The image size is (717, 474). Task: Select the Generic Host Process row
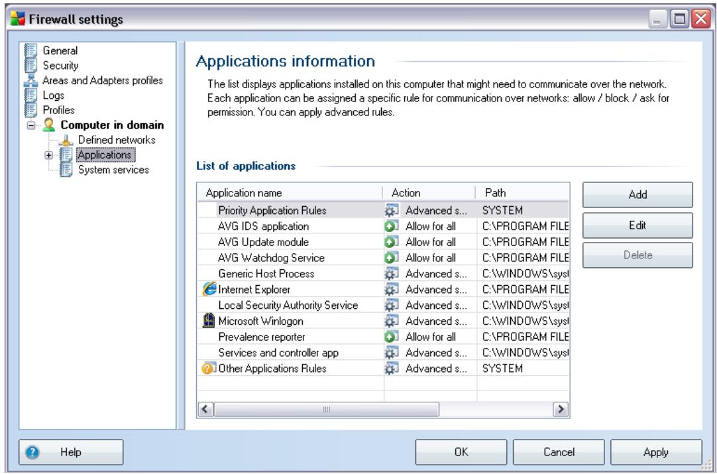383,274
